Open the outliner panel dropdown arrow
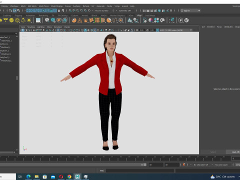 (16, 34)
